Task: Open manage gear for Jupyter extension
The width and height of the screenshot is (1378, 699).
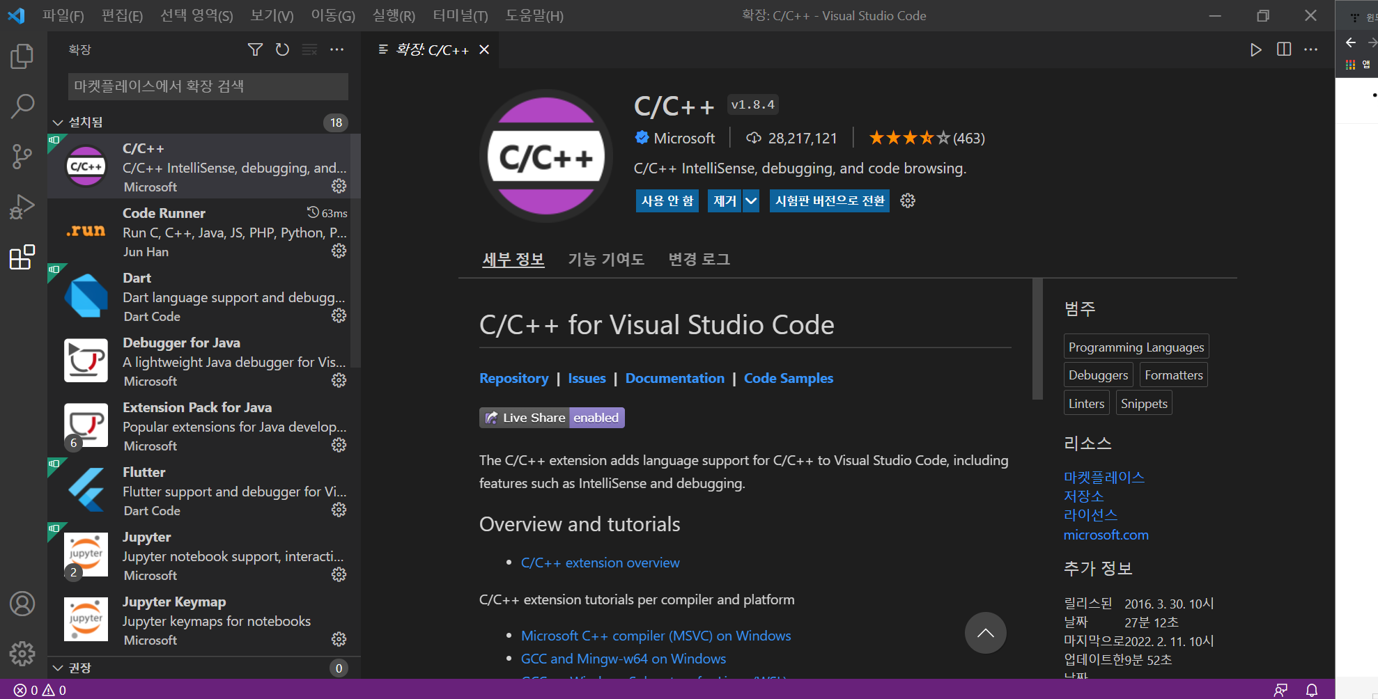Action: (x=339, y=574)
